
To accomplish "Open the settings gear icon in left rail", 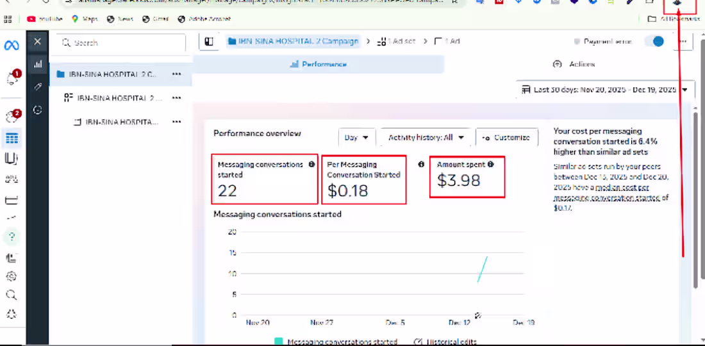I will tap(12, 276).
